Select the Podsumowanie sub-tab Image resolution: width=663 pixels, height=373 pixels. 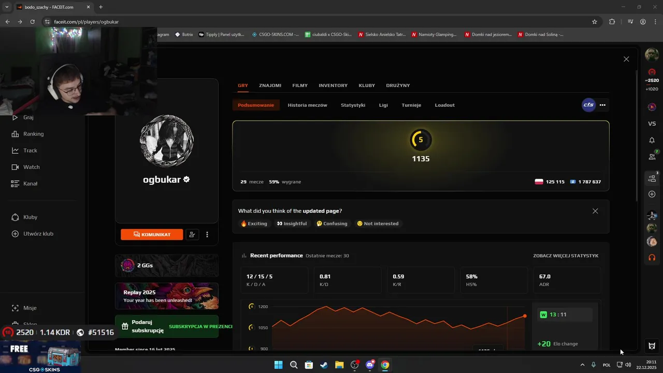click(256, 105)
